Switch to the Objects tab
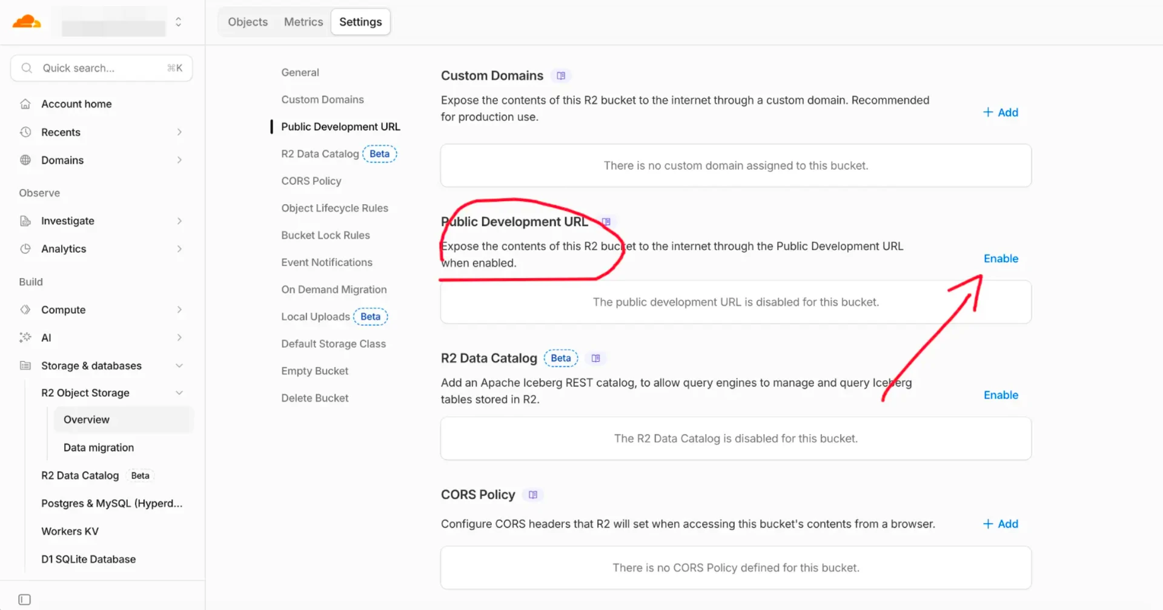 pyautogui.click(x=248, y=22)
